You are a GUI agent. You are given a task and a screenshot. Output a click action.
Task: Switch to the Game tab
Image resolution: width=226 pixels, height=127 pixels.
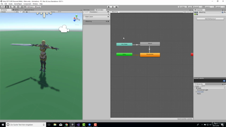16,10
